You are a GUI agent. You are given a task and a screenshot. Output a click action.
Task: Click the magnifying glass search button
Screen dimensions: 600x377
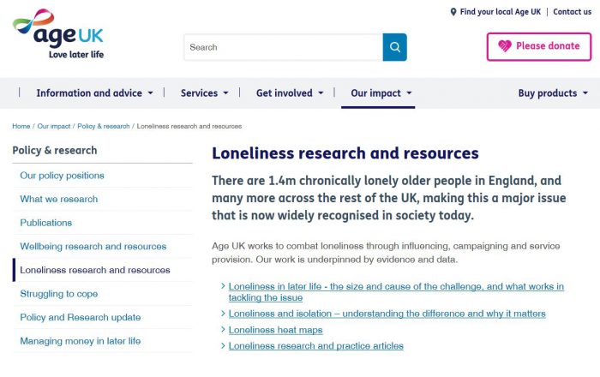(394, 47)
